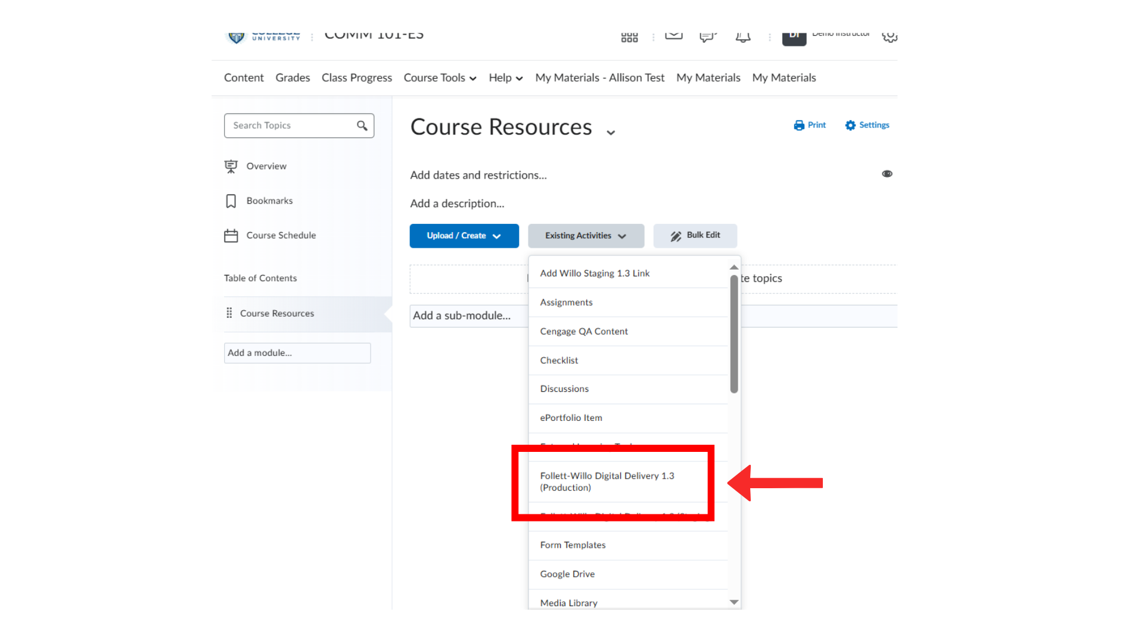Click the search magnifier icon

[x=362, y=126]
